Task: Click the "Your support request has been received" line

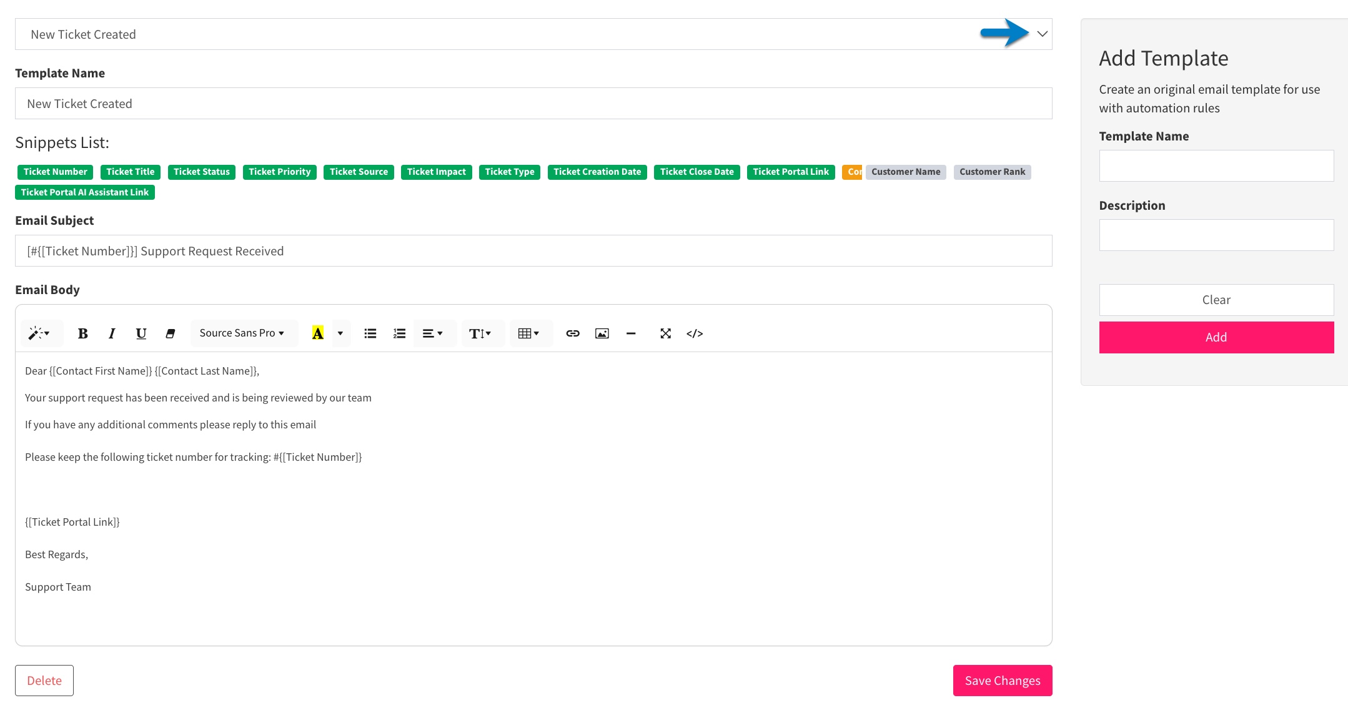Action: 198,398
